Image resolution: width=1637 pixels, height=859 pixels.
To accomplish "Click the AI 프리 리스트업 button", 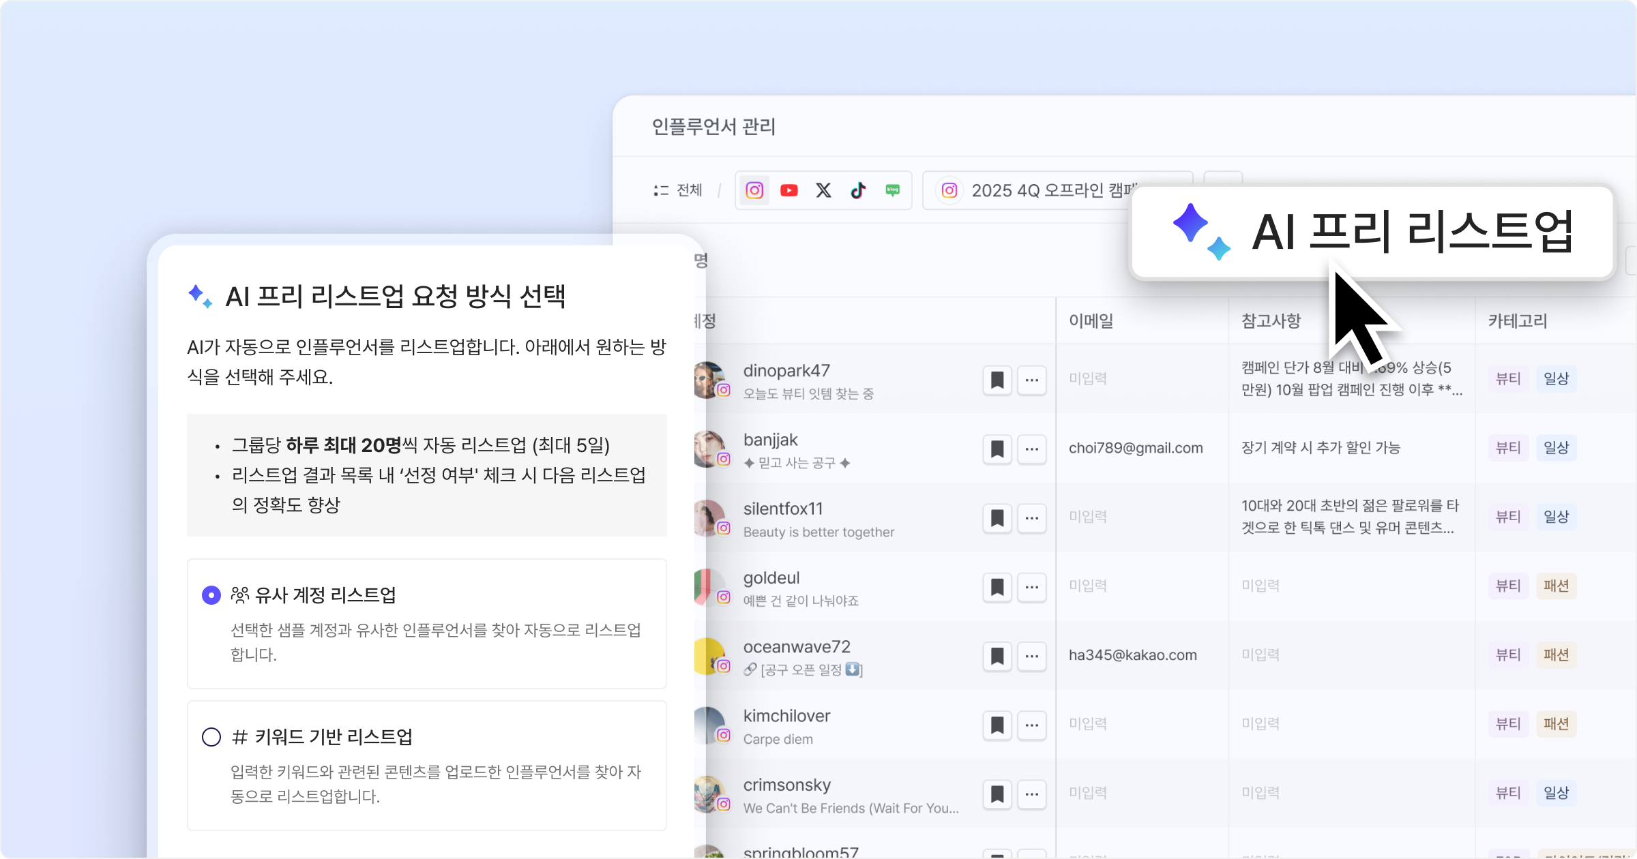I will [1371, 232].
